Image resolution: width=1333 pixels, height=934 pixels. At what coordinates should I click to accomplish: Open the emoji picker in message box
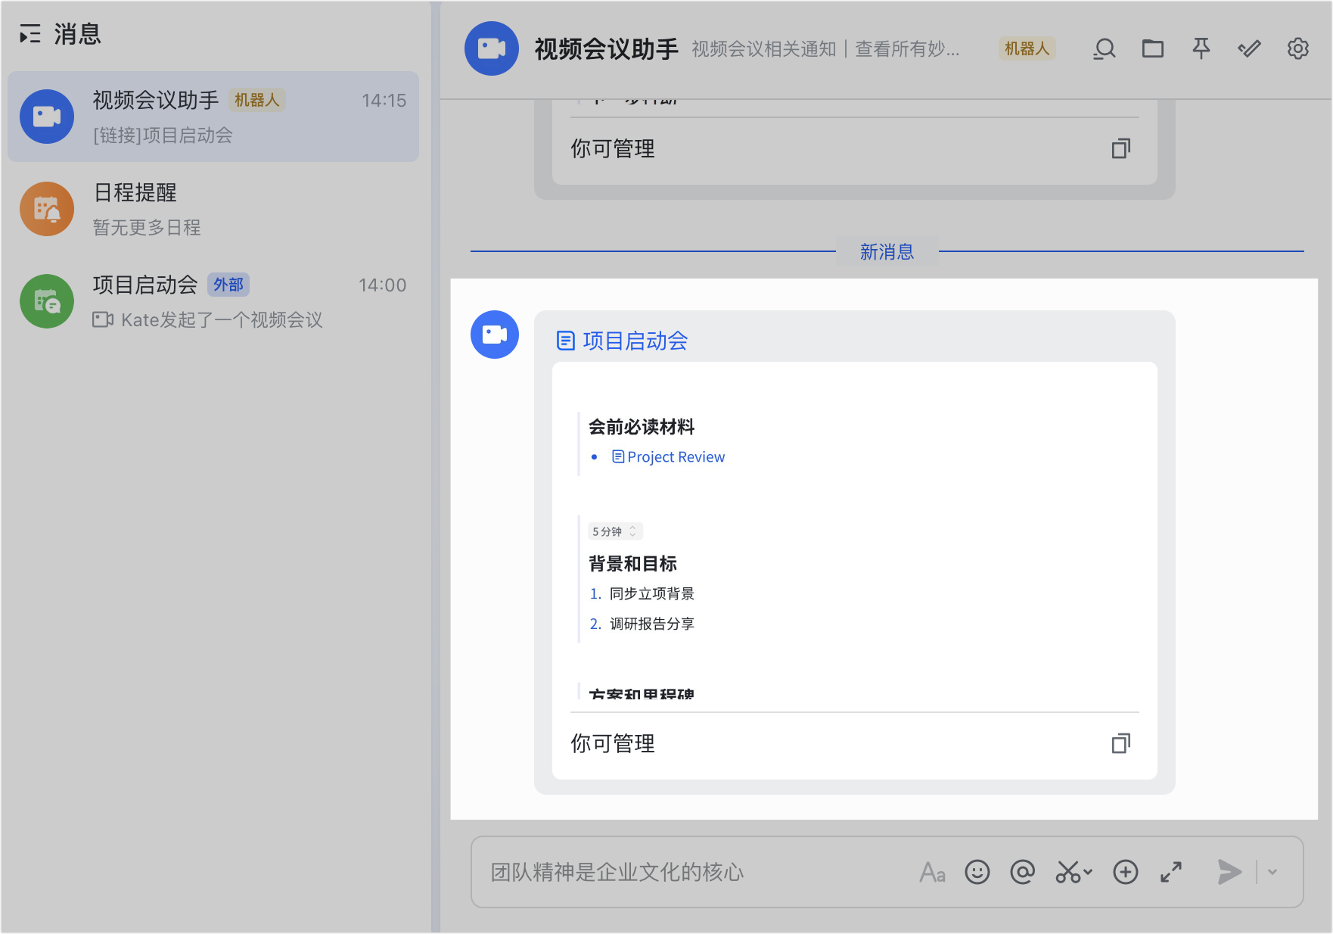pyautogui.click(x=977, y=872)
